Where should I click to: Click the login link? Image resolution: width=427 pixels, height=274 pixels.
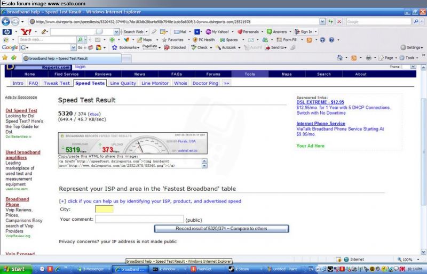(81, 67)
